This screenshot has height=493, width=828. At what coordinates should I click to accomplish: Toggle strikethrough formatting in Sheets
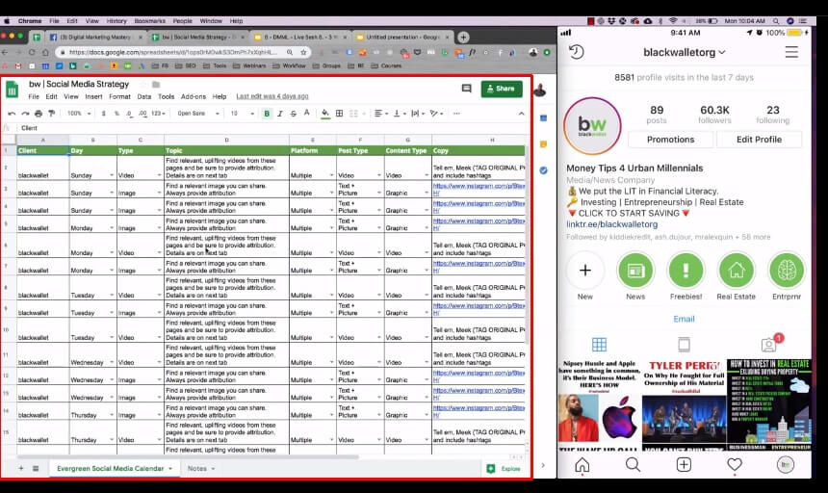293,114
